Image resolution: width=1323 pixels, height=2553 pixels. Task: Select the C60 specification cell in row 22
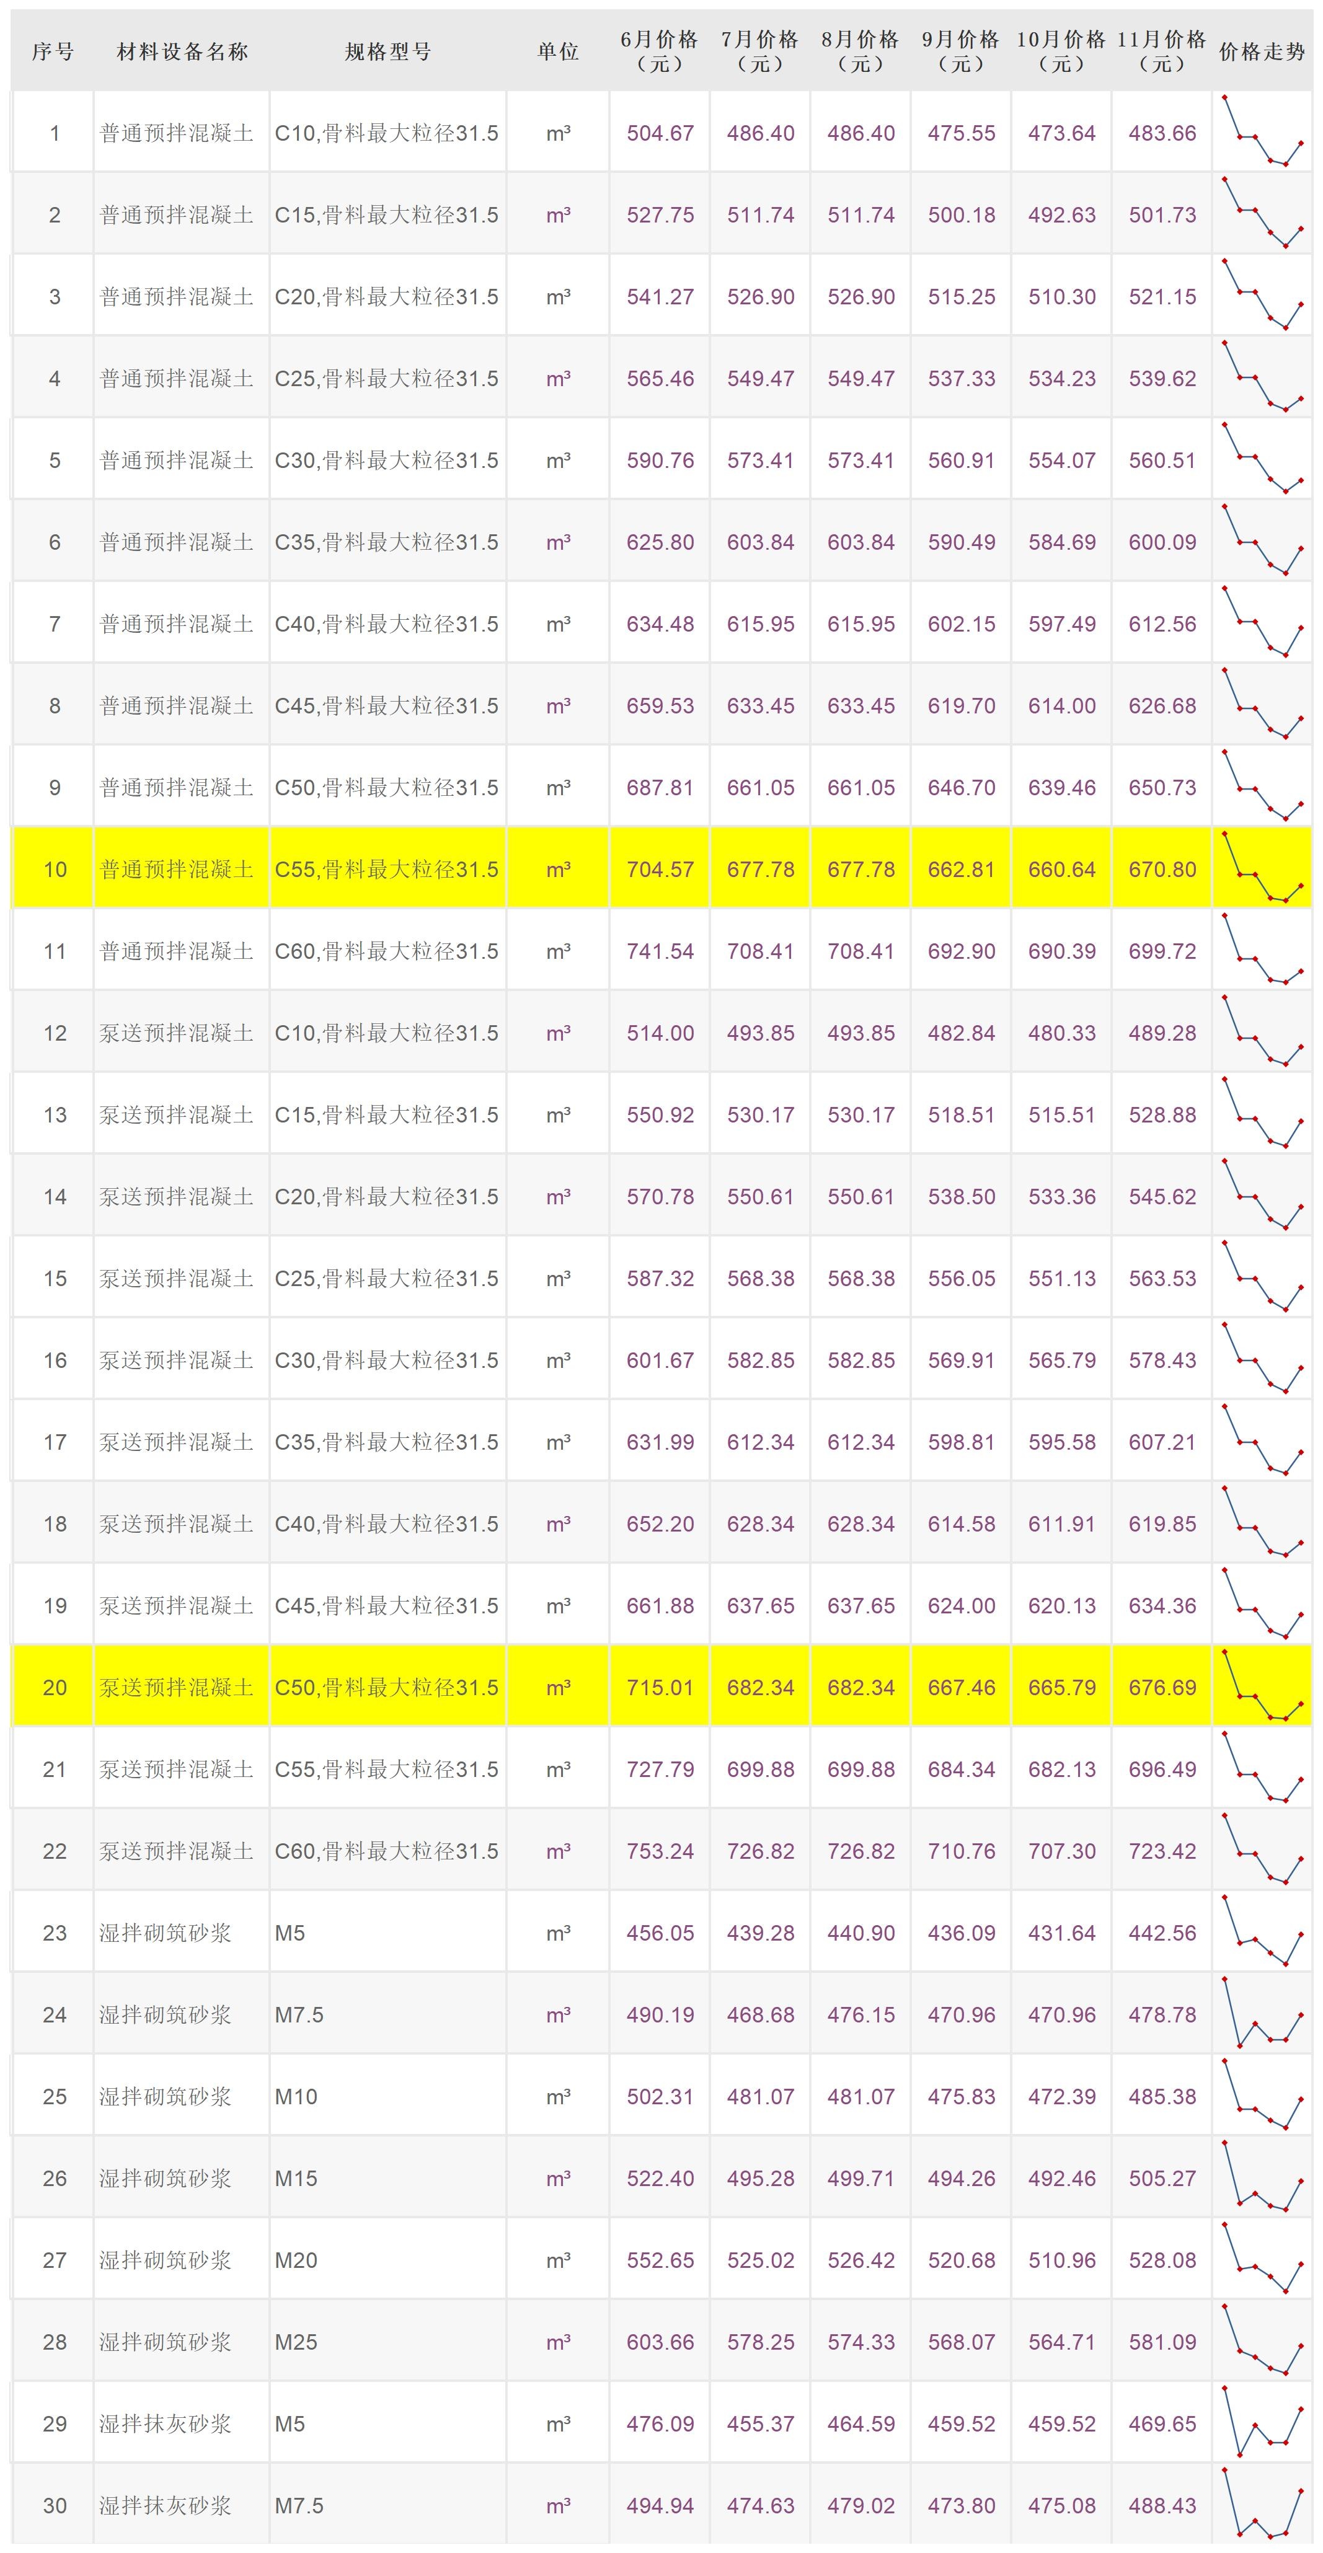[x=386, y=1850]
